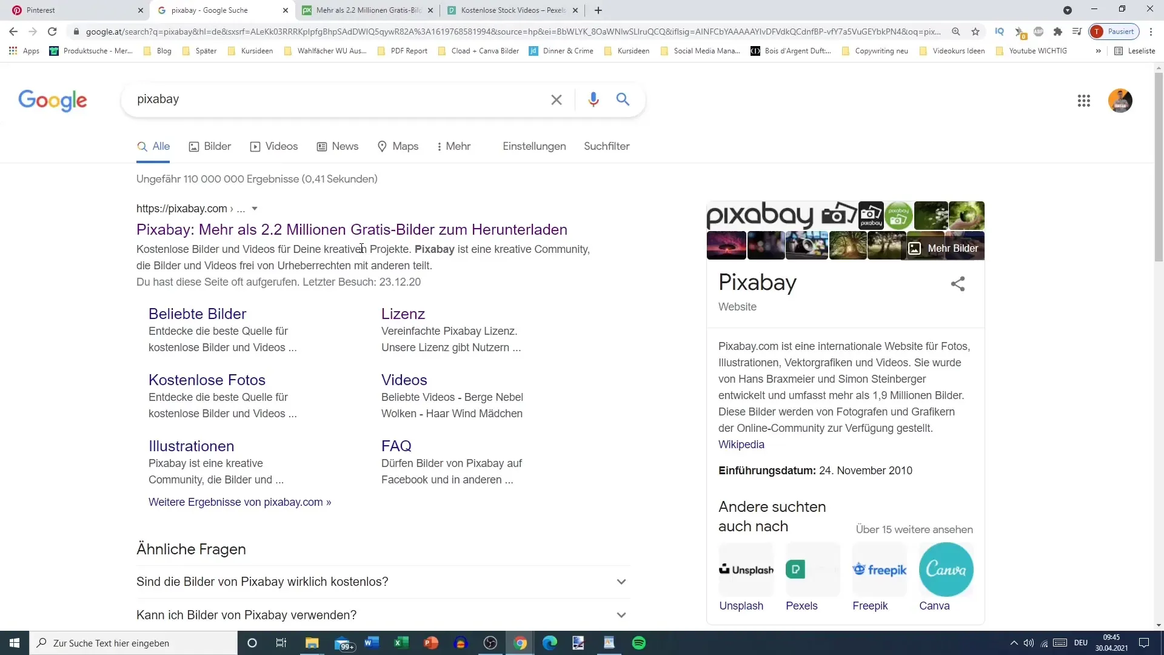Click the 'Videos' search filter tab
Viewport: 1164px width, 655px height.
coord(281,146)
